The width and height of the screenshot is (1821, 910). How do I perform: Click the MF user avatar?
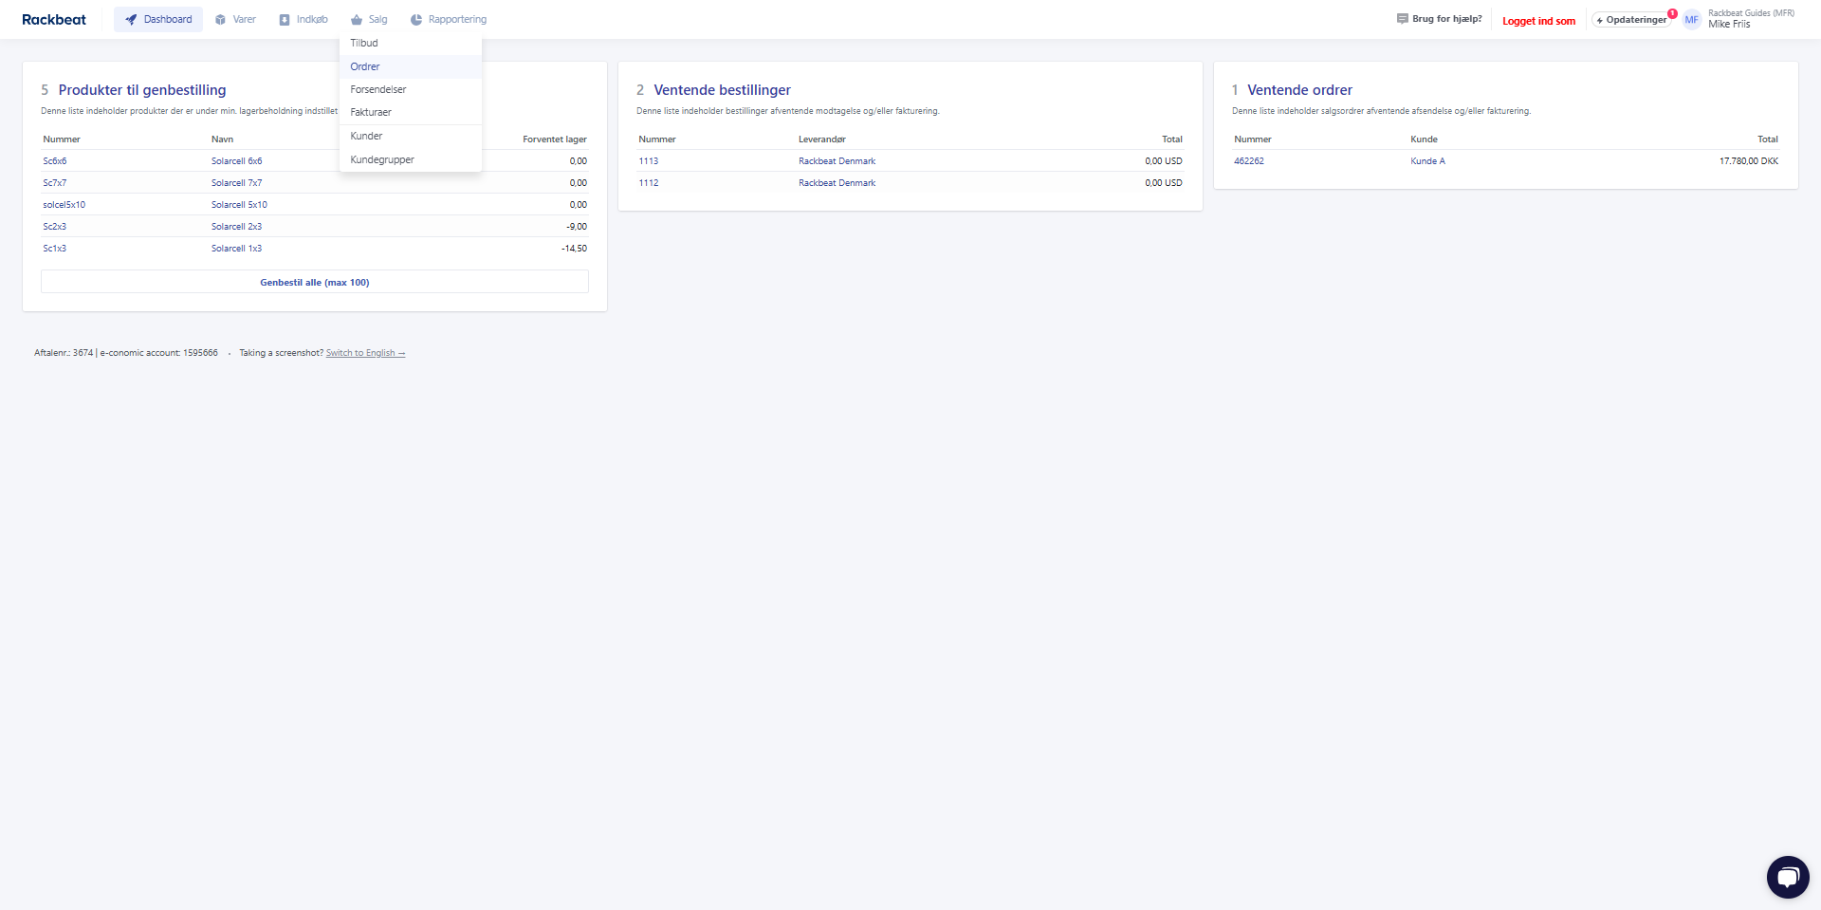(1692, 20)
